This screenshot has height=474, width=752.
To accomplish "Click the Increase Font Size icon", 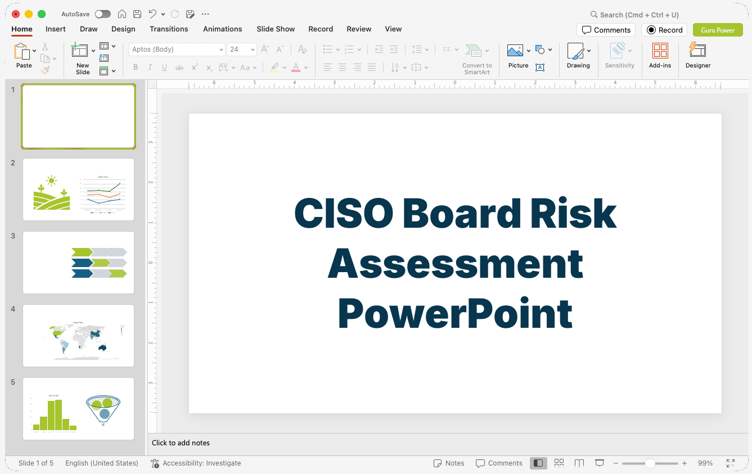I will point(265,49).
